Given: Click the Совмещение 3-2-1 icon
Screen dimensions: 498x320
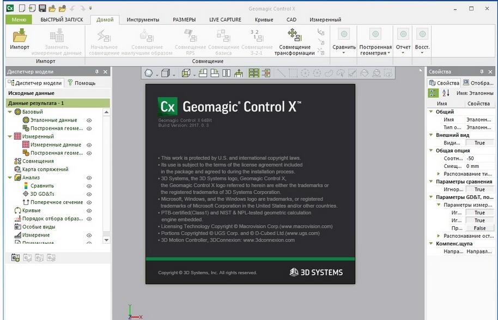Looking at the screenshot, I should [x=257, y=35].
